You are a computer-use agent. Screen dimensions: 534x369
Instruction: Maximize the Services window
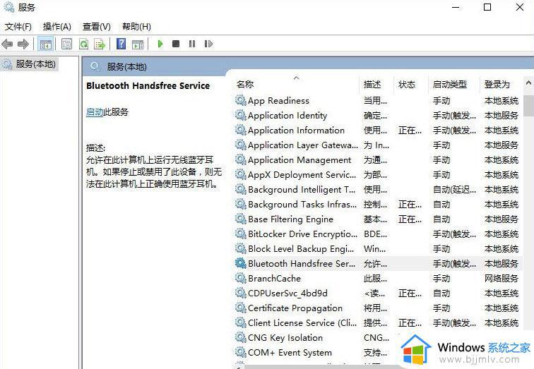pos(487,7)
